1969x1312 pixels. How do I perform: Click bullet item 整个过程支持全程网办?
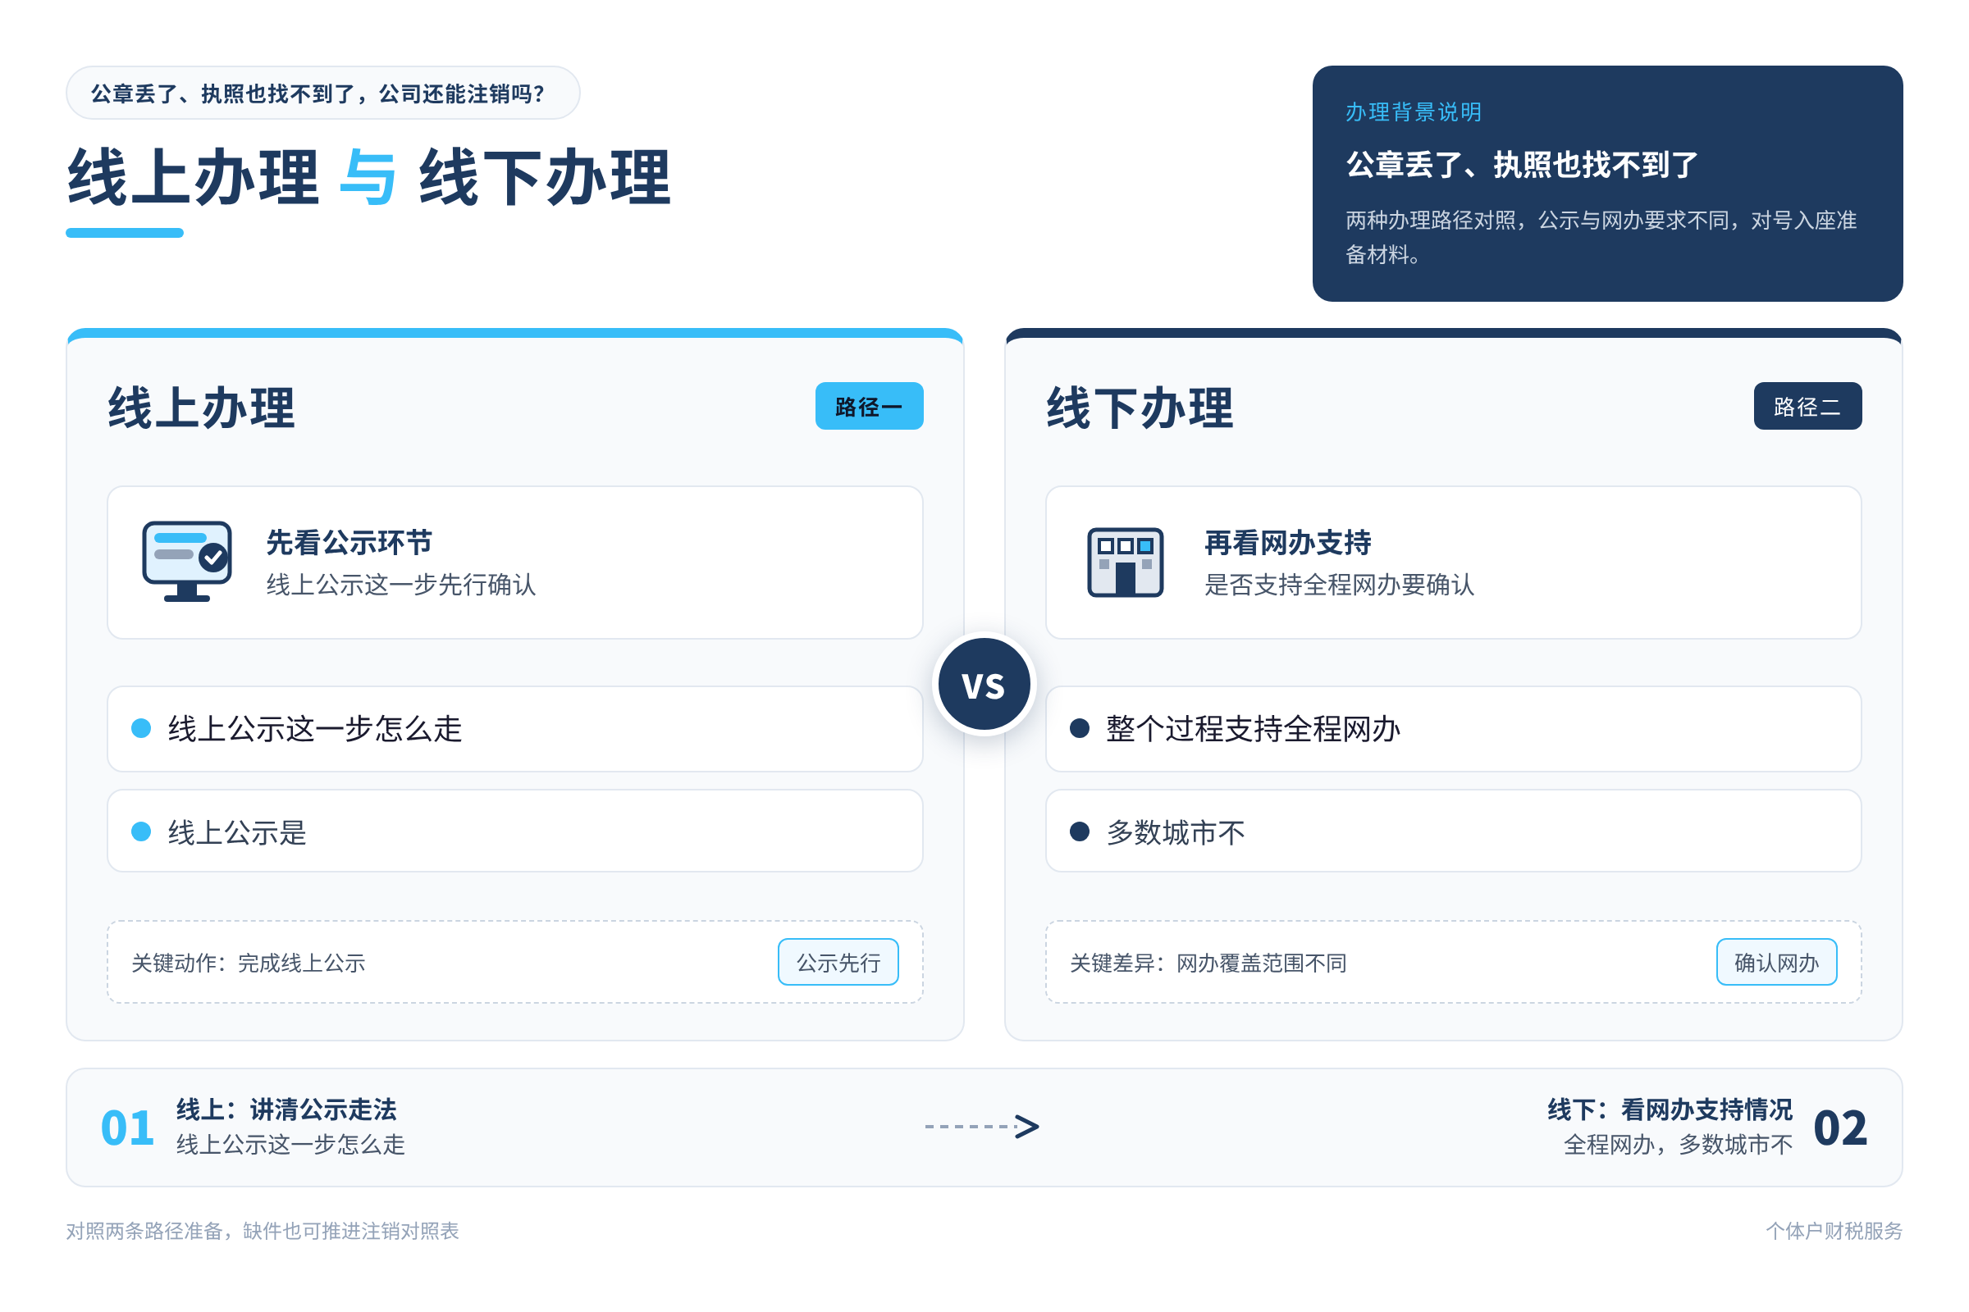click(1453, 729)
